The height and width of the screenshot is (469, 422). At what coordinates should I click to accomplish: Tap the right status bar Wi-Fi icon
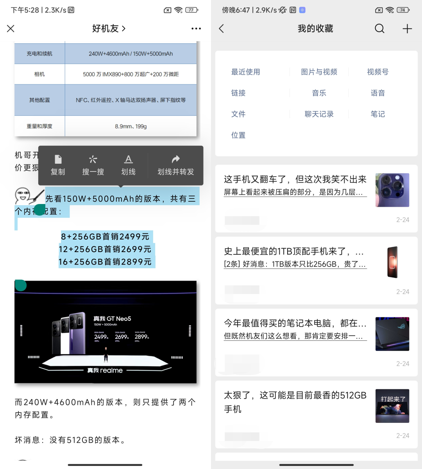tap(390, 10)
